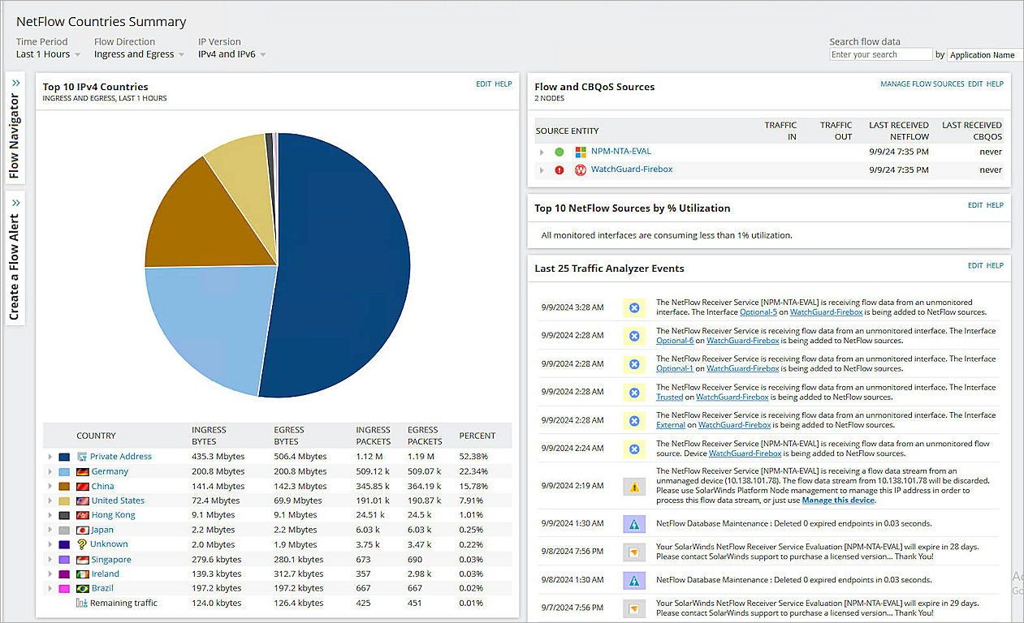The height and width of the screenshot is (623, 1024).
Task: Expand the NPM-NTA-EVAL source entity row
Action: (x=542, y=151)
